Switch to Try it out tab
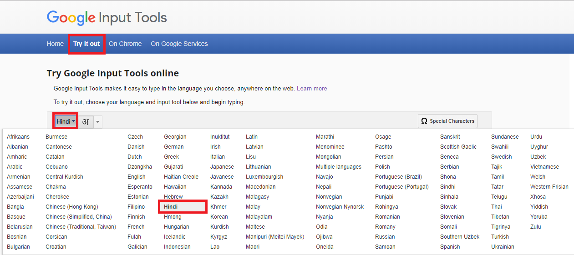 tap(86, 44)
